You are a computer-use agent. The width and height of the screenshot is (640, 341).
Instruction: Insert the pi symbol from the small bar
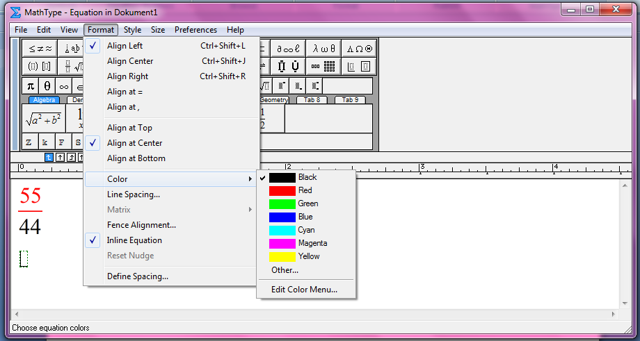coord(30,86)
